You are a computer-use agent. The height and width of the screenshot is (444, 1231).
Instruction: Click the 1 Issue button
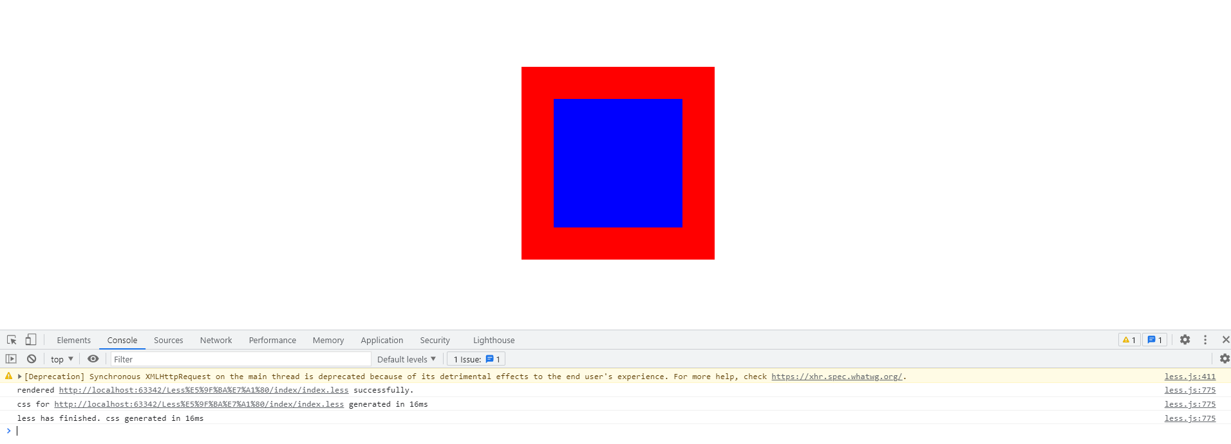(x=476, y=359)
